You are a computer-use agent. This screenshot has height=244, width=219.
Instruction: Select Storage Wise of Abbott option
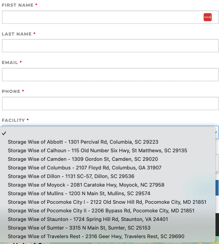pyautogui.click(x=108, y=142)
